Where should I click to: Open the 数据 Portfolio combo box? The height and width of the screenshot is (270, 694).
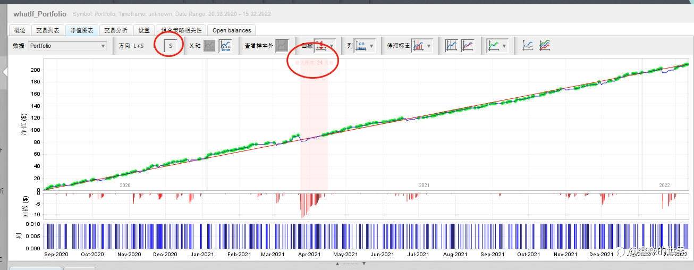67,46
